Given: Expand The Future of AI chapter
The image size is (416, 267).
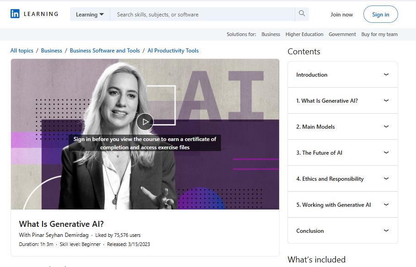Looking at the screenshot, I should point(342,153).
